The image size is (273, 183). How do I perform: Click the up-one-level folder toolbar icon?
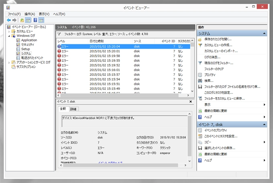coord(22,20)
